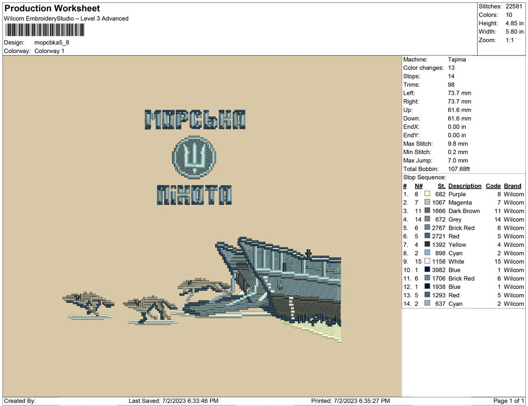Click the Production Worksheet title
Screen dimensions: 528x406
[x=52, y=9]
